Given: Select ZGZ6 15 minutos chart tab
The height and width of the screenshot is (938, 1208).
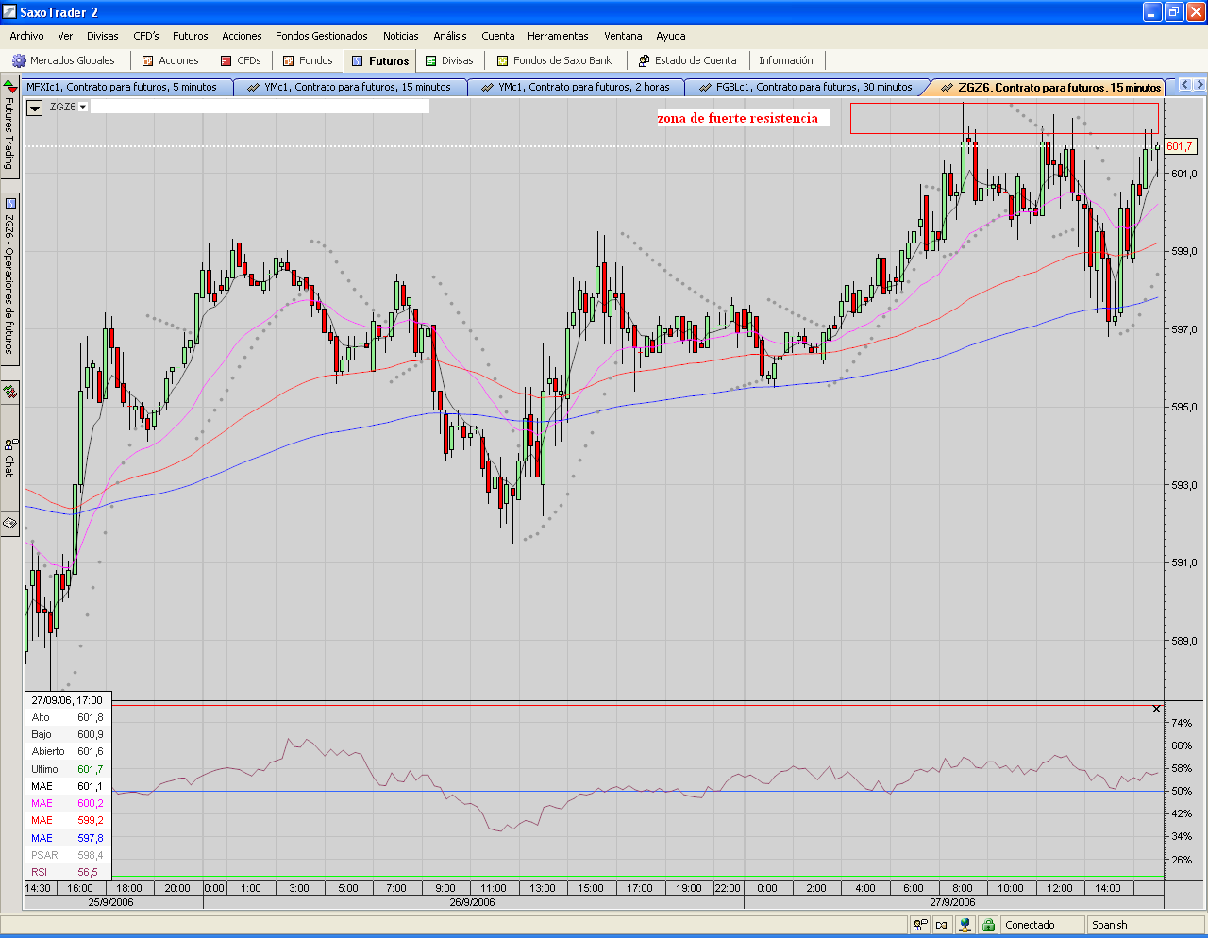Looking at the screenshot, I should pyautogui.click(x=1050, y=87).
